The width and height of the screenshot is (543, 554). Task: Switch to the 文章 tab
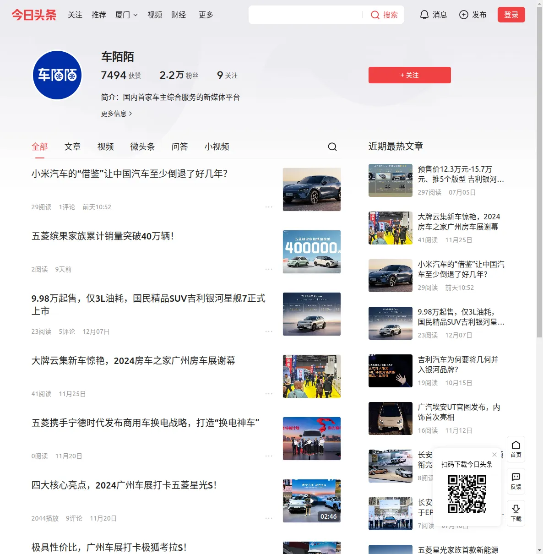[73, 147]
